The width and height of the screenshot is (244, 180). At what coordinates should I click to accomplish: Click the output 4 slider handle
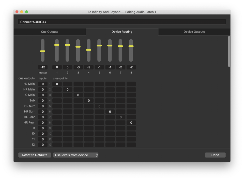click(x=88, y=50)
